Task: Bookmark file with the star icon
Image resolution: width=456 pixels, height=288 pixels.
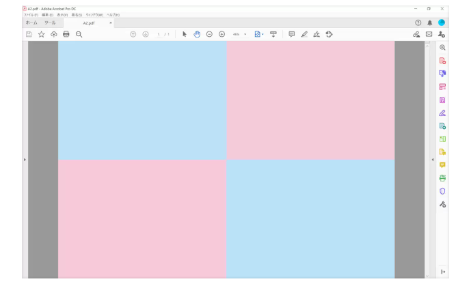Action: pos(41,33)
